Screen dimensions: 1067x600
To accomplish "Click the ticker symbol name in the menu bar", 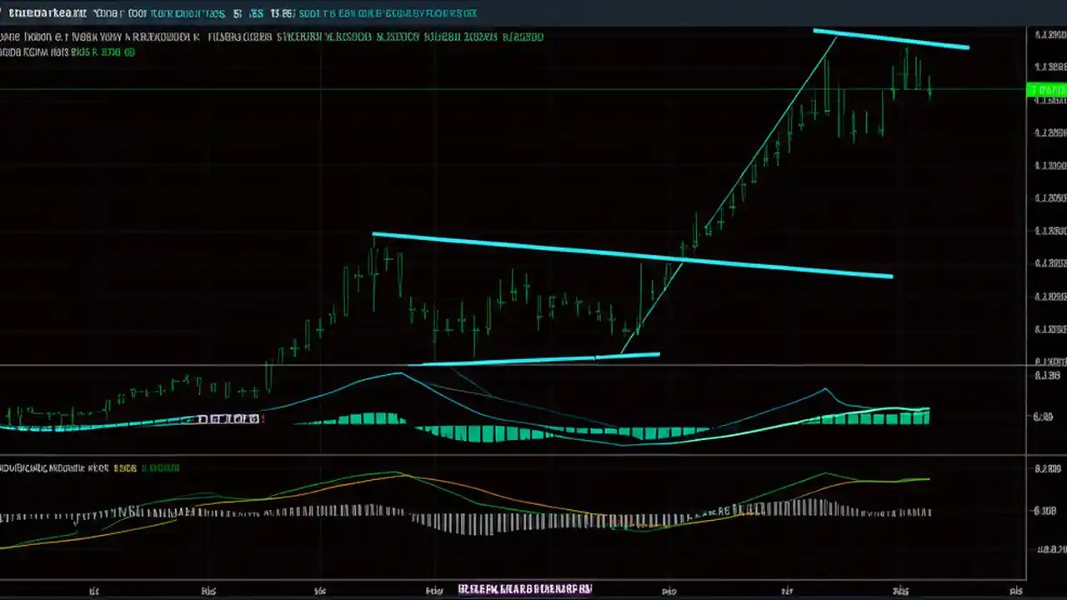I will pos(46,12).
